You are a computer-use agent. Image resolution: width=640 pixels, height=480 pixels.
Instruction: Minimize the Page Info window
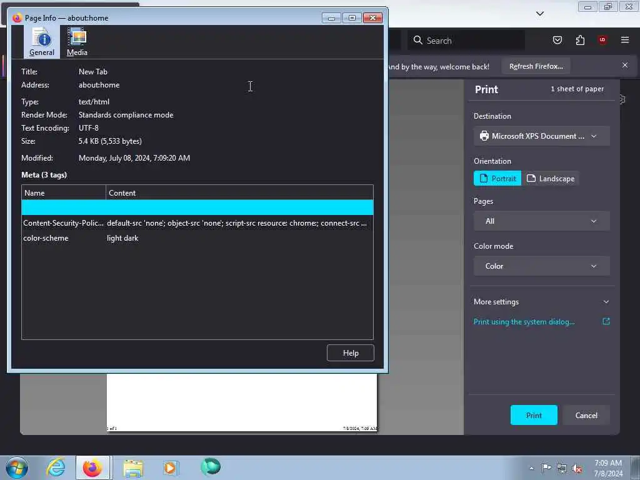[x=331, y=17]
